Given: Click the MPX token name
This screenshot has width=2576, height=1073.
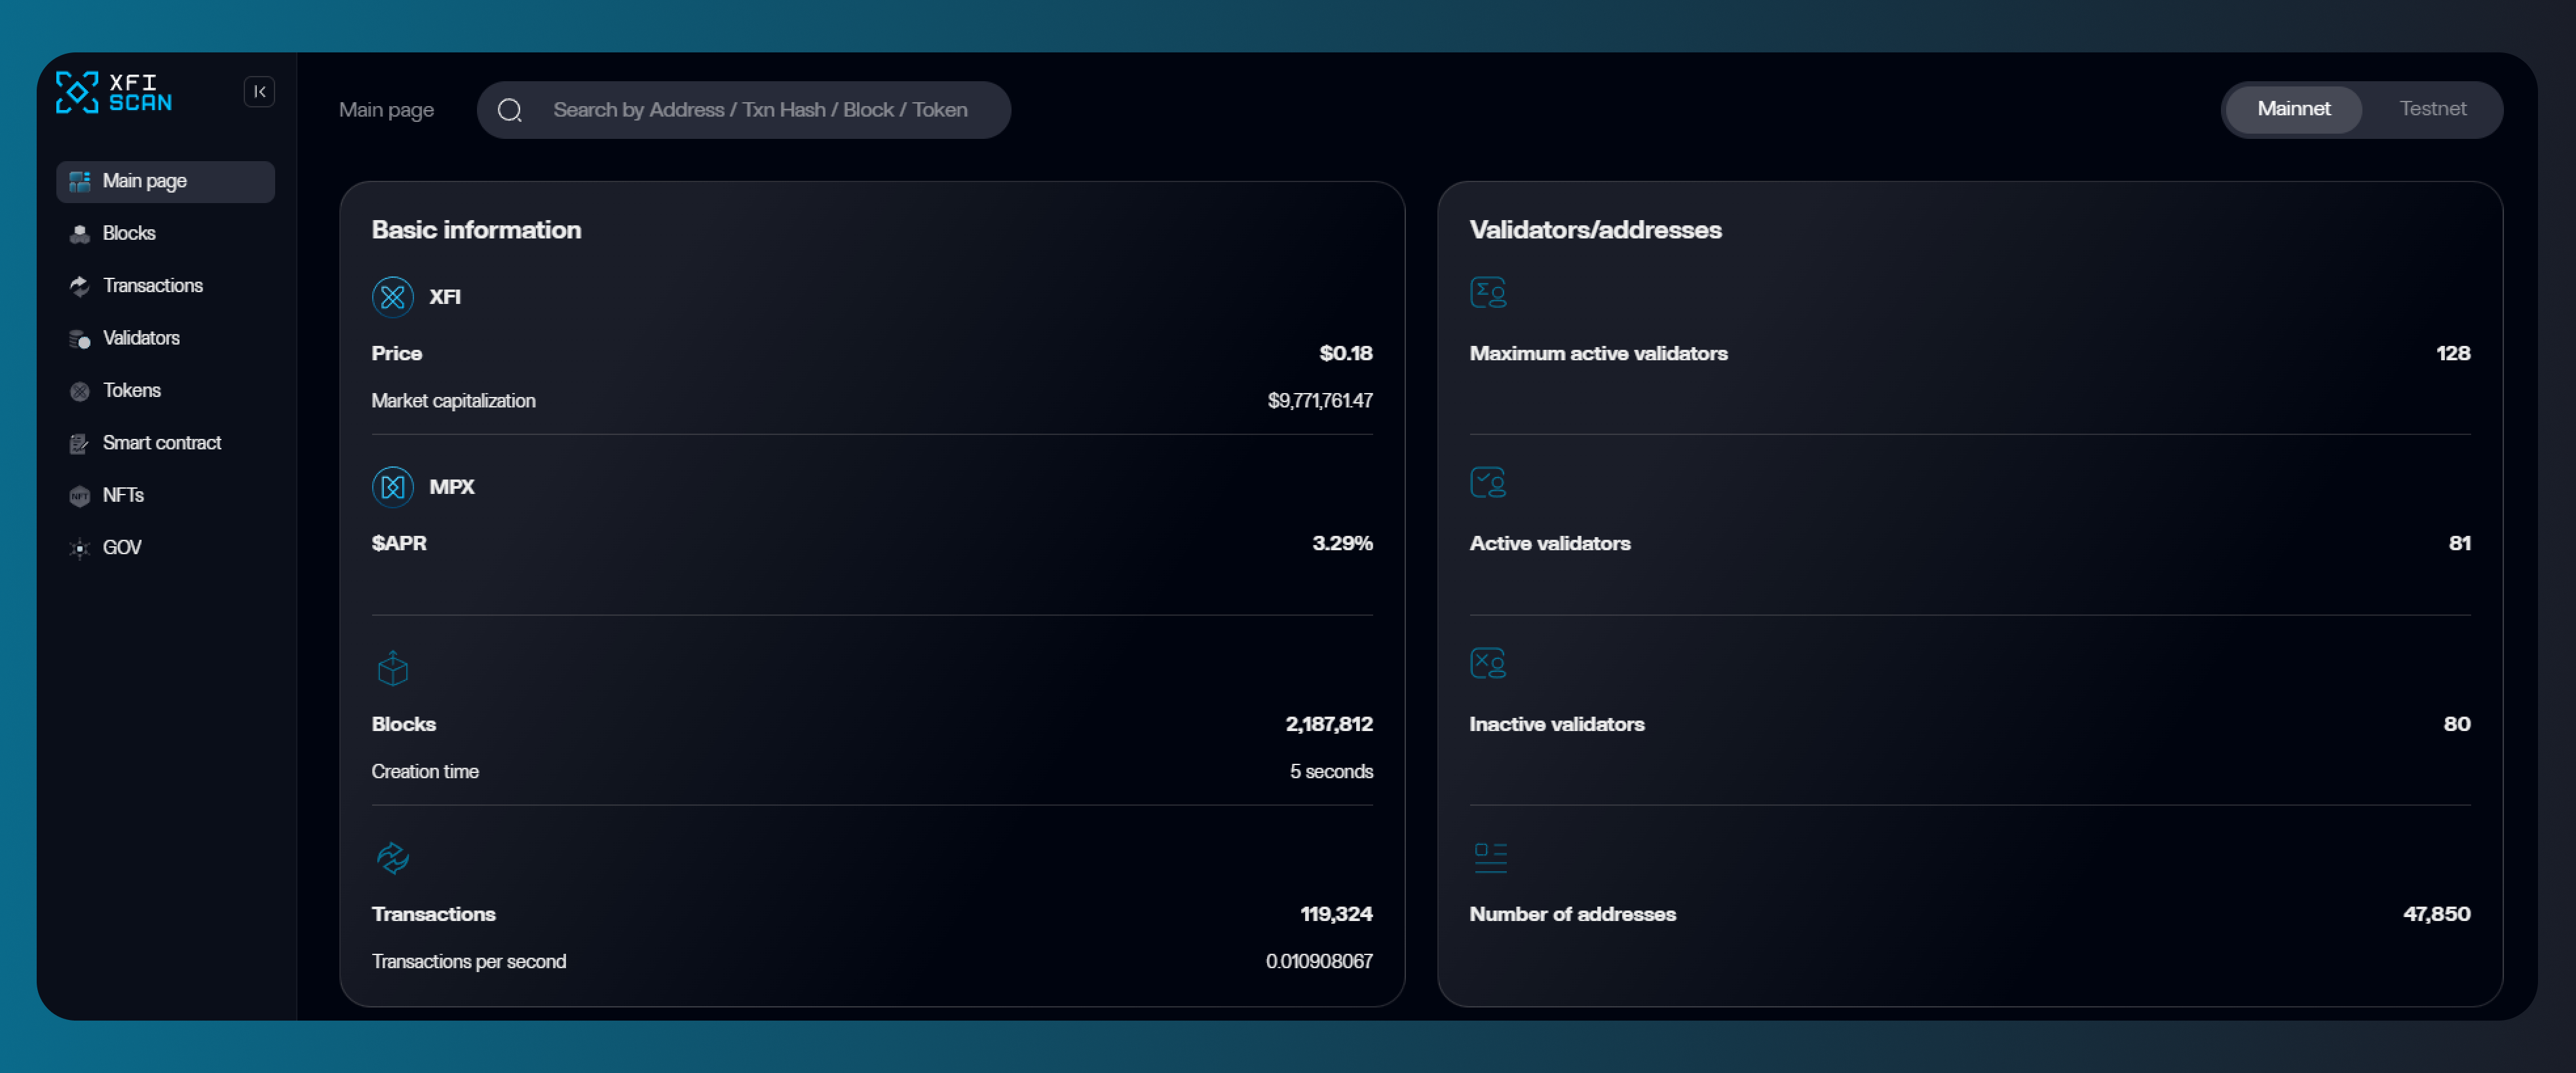Looking at the screenshot, I should pyautogui.click(x=452, y=487).
